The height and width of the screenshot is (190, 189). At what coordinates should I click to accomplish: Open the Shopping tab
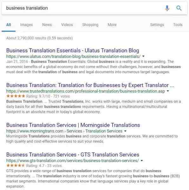[x=90, y=25]
